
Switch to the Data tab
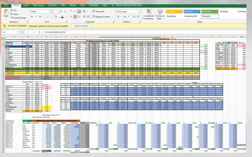[x=63, y=5]
